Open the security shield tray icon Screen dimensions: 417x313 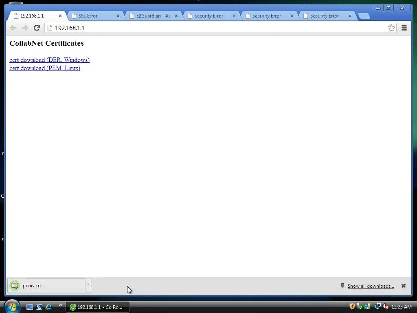pyautogui.click(x=352, y=306)
